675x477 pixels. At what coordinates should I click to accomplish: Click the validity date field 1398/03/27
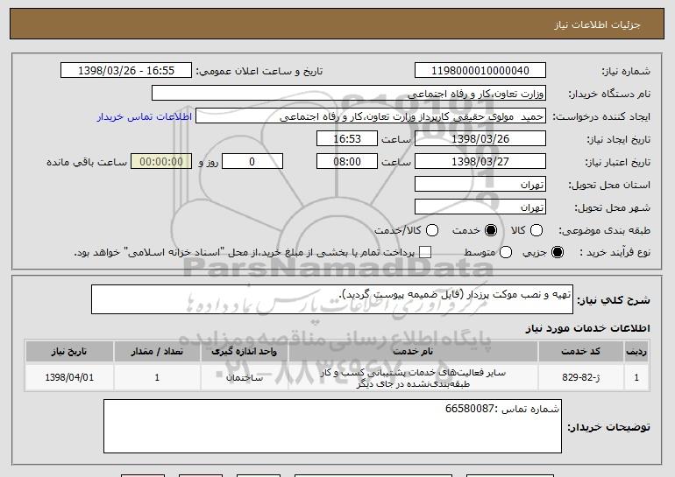pos(480,162)
